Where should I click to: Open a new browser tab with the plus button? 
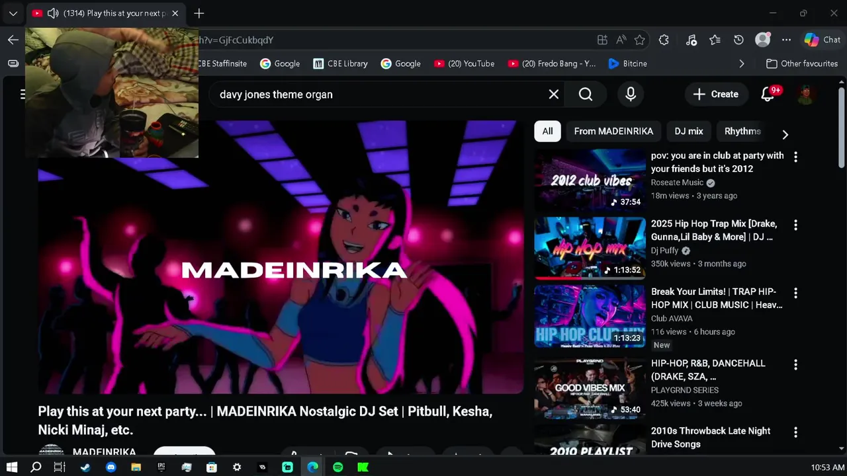[199, 13]
